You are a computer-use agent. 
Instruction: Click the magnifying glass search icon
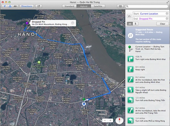point(127,6)
